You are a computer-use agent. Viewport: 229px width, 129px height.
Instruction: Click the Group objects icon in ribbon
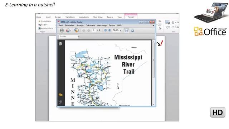click(x=160, y=25)
